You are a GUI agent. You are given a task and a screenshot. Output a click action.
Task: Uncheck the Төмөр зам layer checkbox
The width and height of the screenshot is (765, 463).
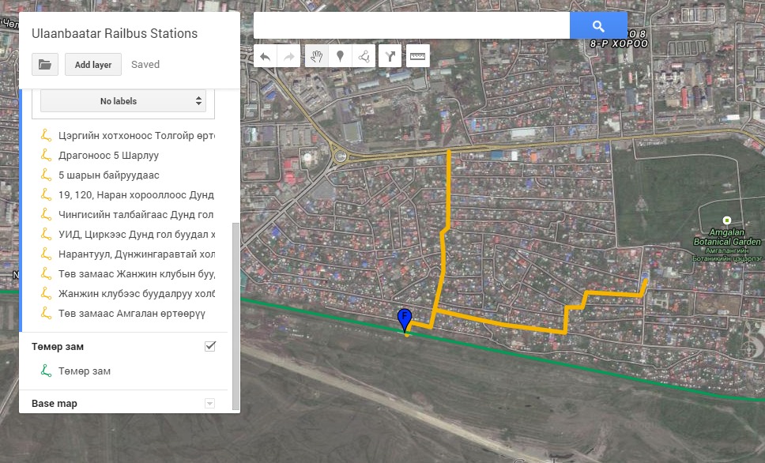[x=210, y=346]
